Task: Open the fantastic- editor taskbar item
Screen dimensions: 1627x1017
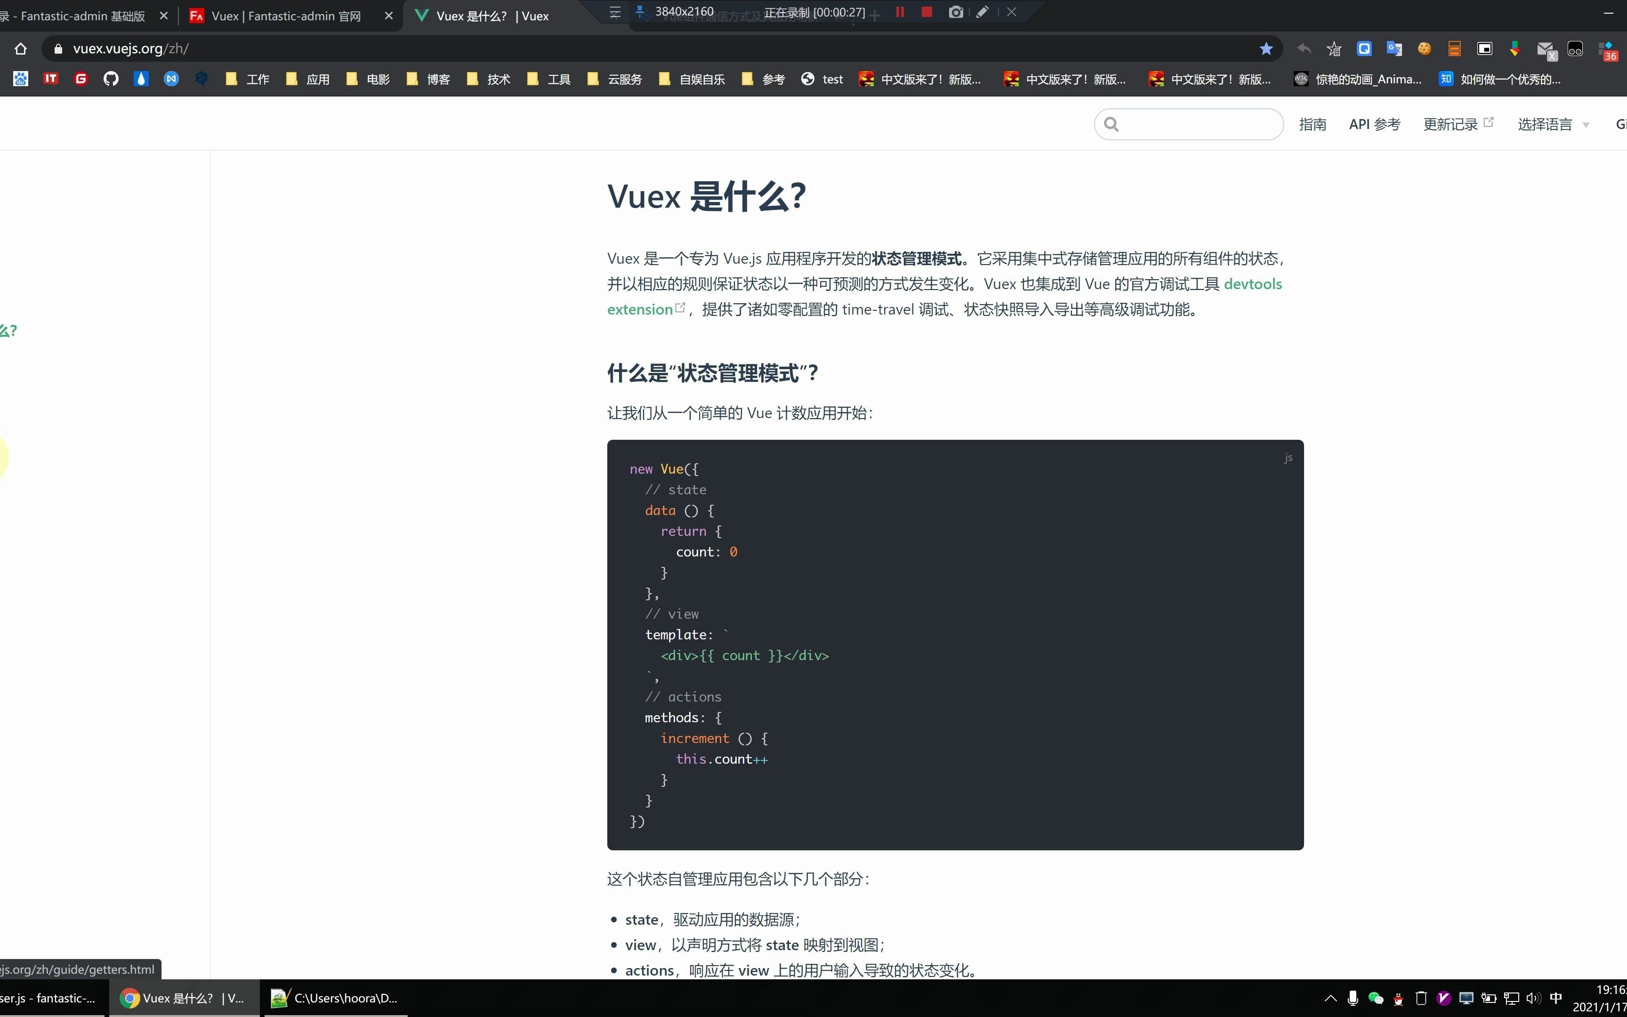Action: pos(52,998)
